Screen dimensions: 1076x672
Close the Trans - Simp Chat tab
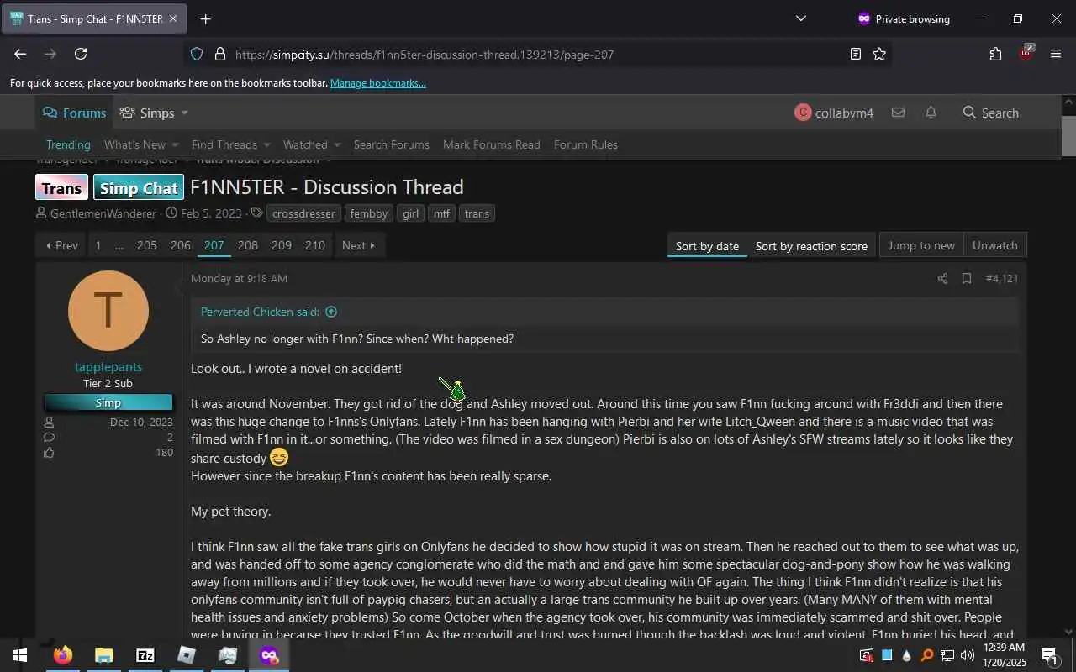click(173, 18)
